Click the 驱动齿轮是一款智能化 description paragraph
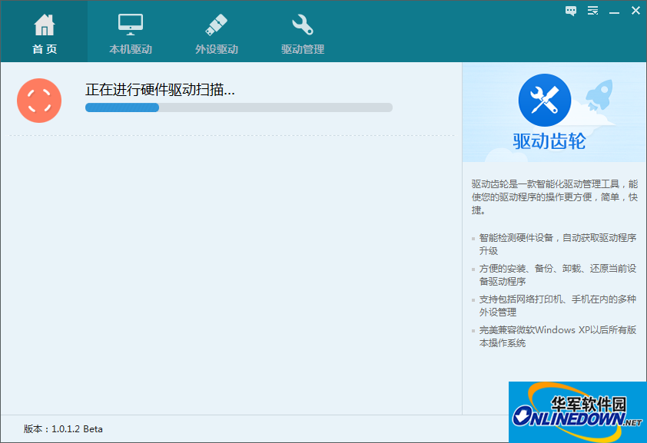 (x=555, y=197)
